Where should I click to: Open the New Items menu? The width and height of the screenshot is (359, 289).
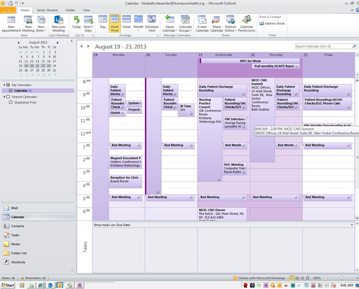tap(41, 24)
